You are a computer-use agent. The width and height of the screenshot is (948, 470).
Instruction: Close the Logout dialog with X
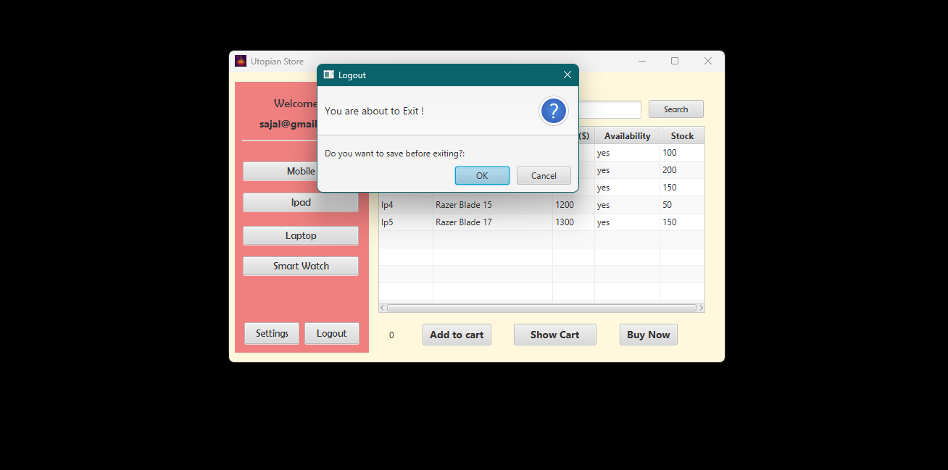point(567,75)
